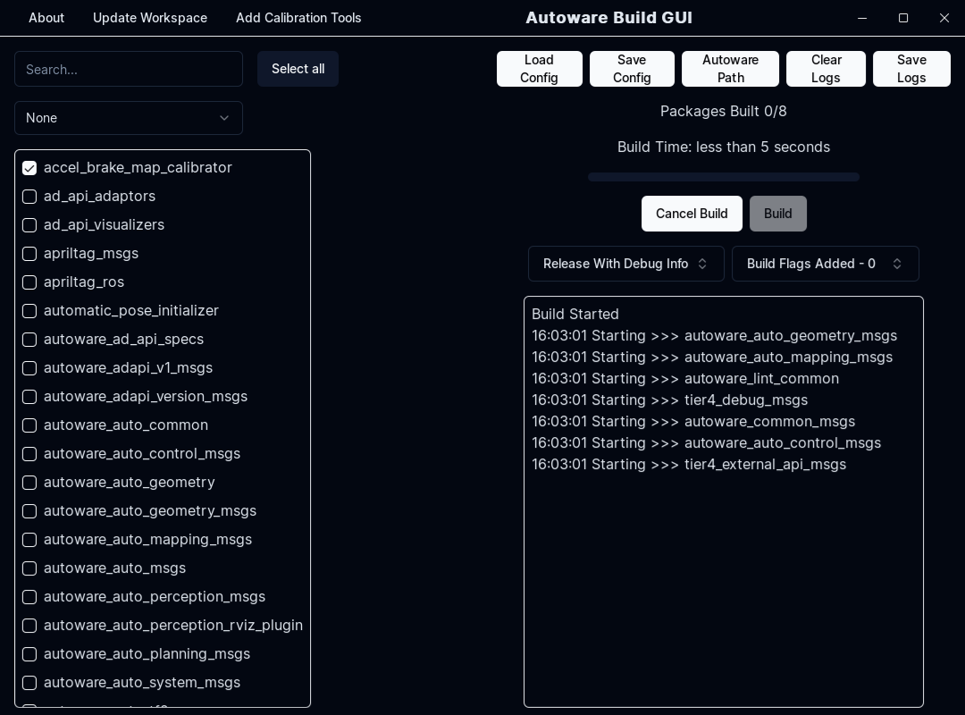The image size is (965, 715).
Task: Enable the autoware_auto_system_msgs checkbox
Action: [x=29, y=683]
